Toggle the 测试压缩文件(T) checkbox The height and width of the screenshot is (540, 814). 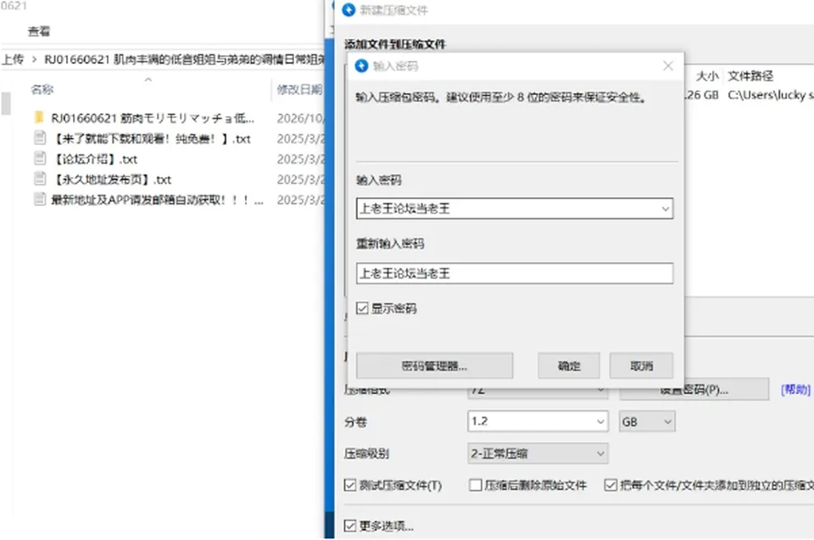point(350,485)
